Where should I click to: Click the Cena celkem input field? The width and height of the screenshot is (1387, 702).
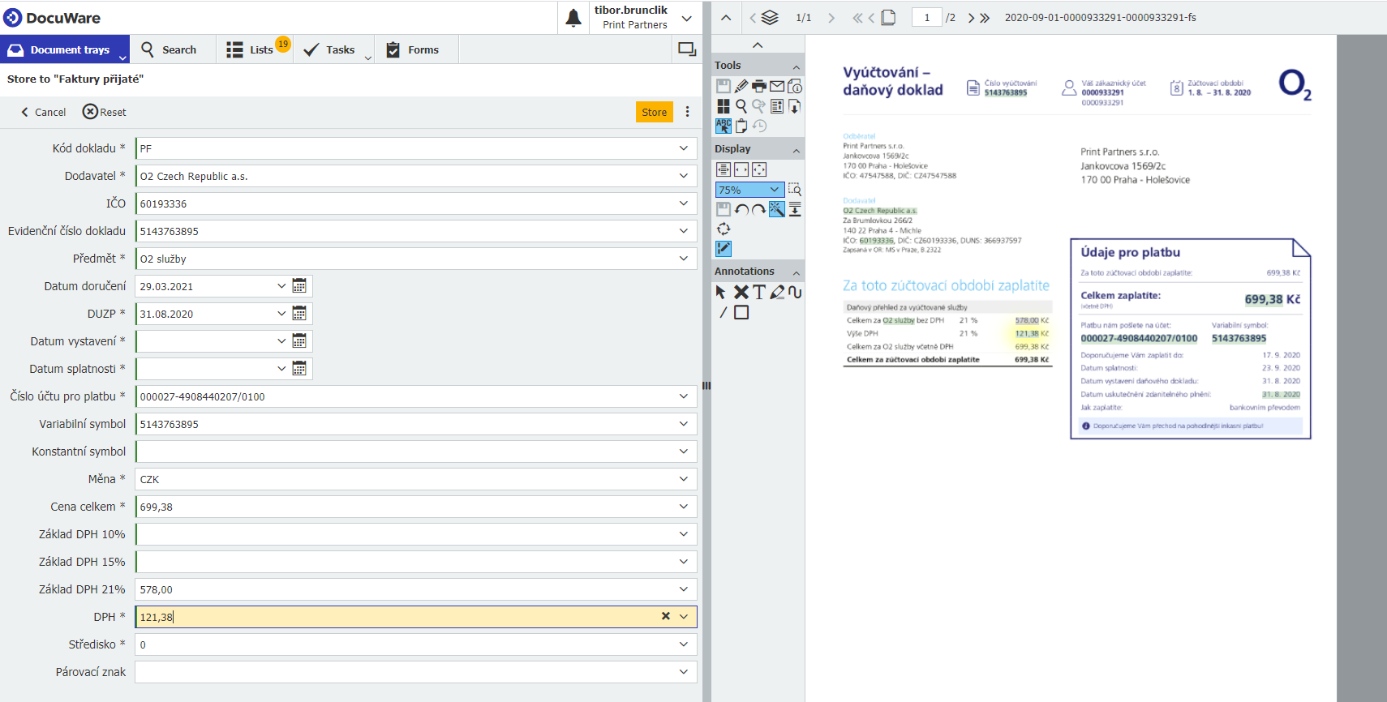click(x=416, y=507)
